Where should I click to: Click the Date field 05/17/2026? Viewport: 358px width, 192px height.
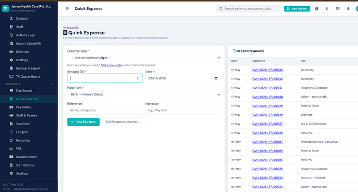click(x=183, y=78)
